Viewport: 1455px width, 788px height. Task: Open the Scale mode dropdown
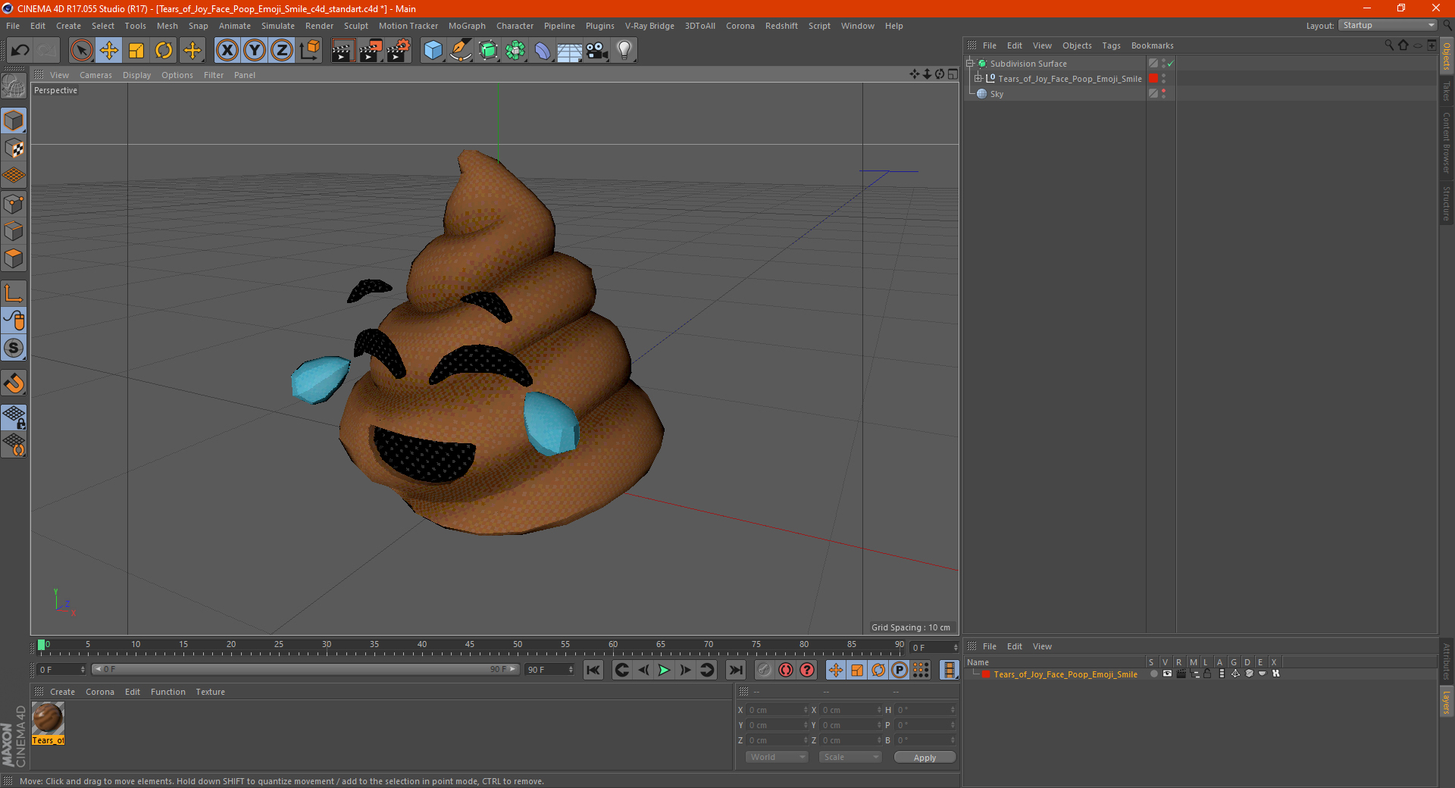(x=850, y=757)
